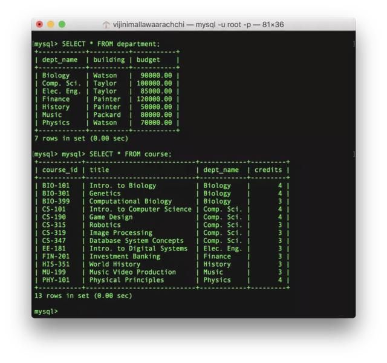The height and width of the screenshot is (363, 387).
Task: Click the 'Robotics' course title
Action: coord(105,225)
